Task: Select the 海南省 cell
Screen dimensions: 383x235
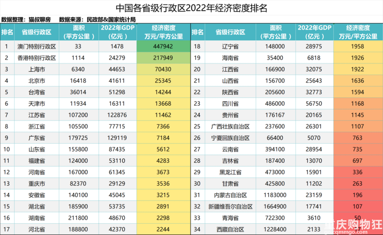Action: (x=230, y=58)
